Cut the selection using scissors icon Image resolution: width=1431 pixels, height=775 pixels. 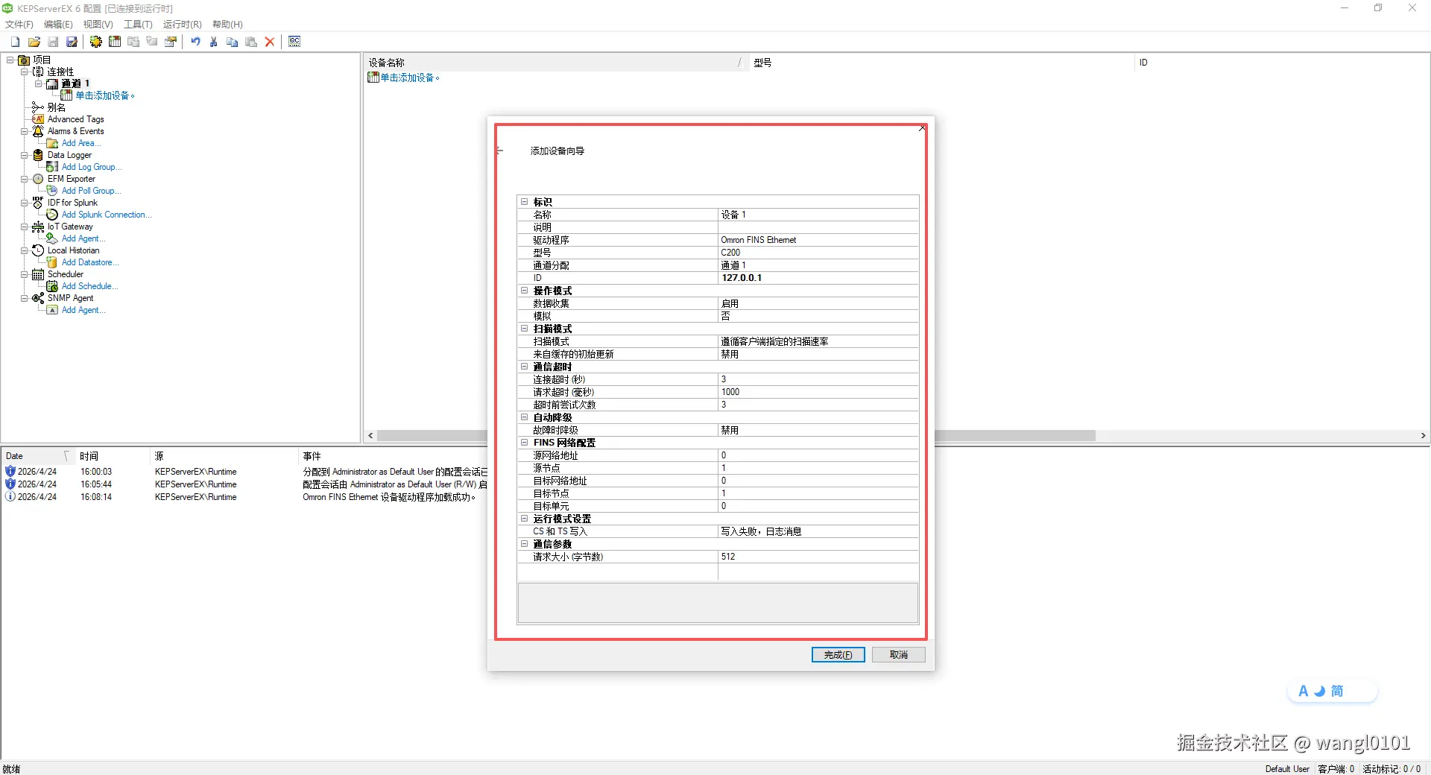(x=214, y=42)
